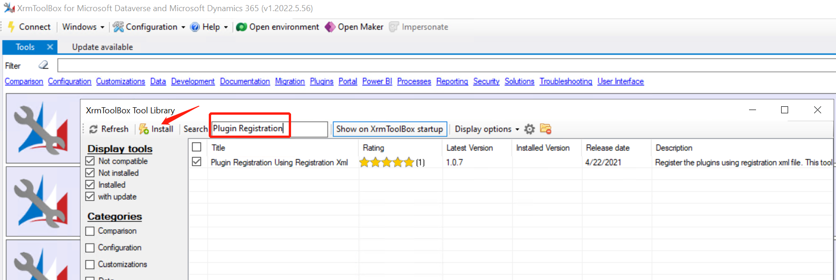Viewport: 836px width, 280px height.
Task: Toggle the select-all checkbox in table header
Action: (x=197, y=147)
